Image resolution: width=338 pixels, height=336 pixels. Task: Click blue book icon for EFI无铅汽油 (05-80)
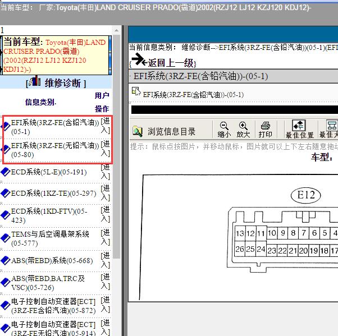point(6,149)
